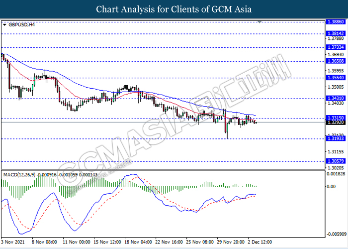The width and height of the screenshot is (348, 249).
Task: Select the 1.38860 price level label
Action: tap(336, 22)
